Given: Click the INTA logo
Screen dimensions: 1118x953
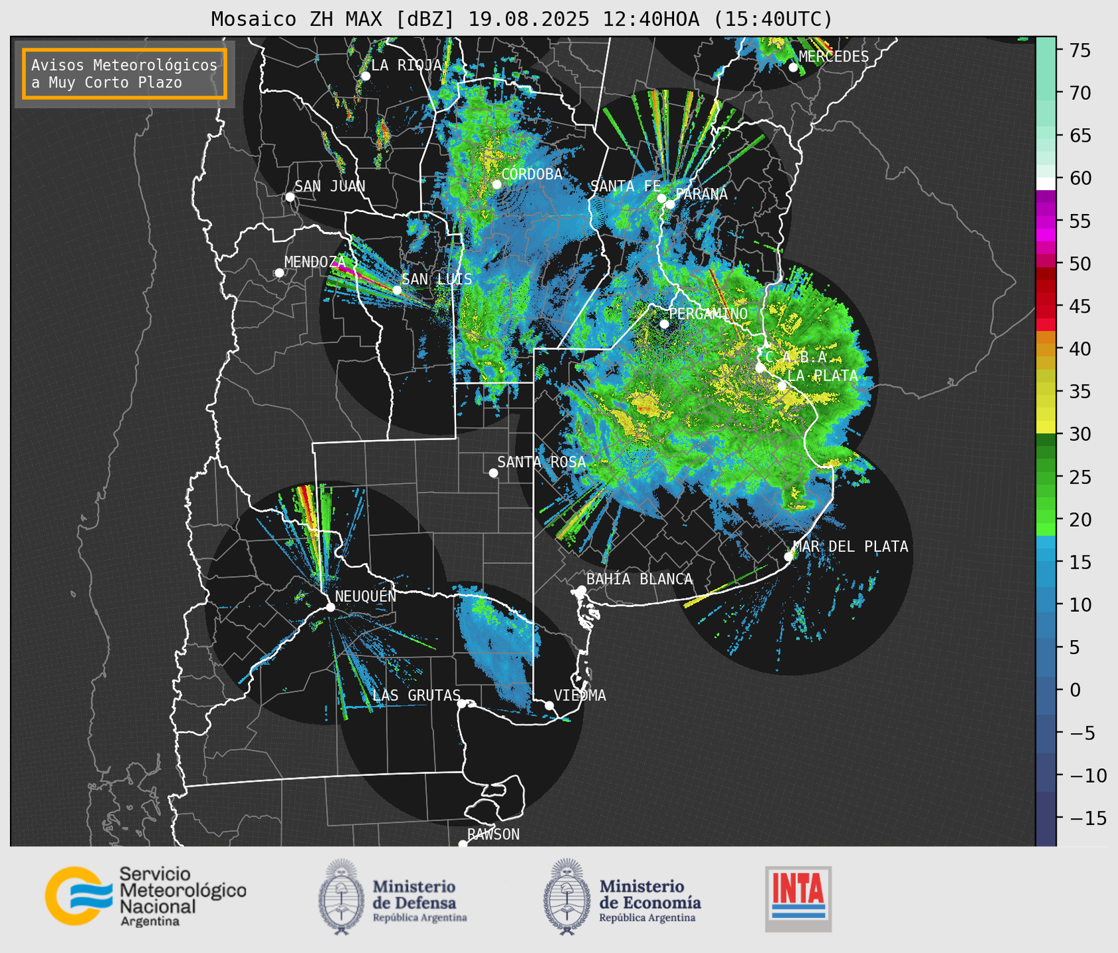Looking at the screenshot, I should [799, 899].
